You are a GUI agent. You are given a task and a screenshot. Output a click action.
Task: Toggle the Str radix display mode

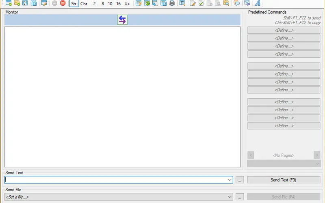pos(74,4)
